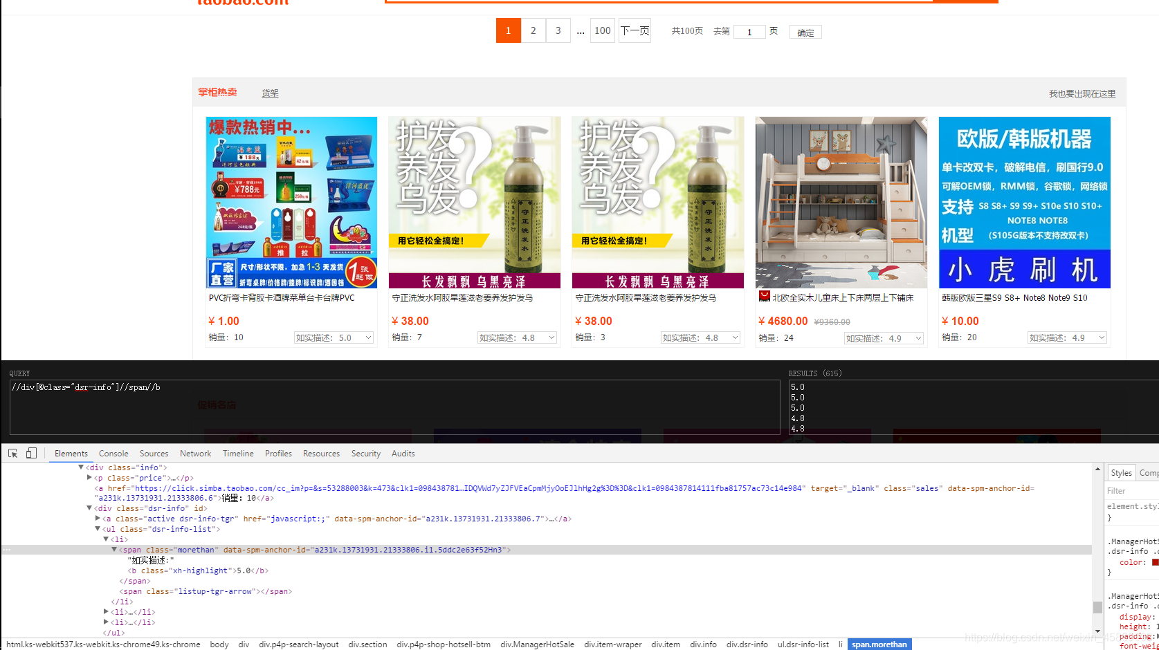Screen dimensions: 1159x650
Task: Open the Security tab
Action: (x=366, y=454)
